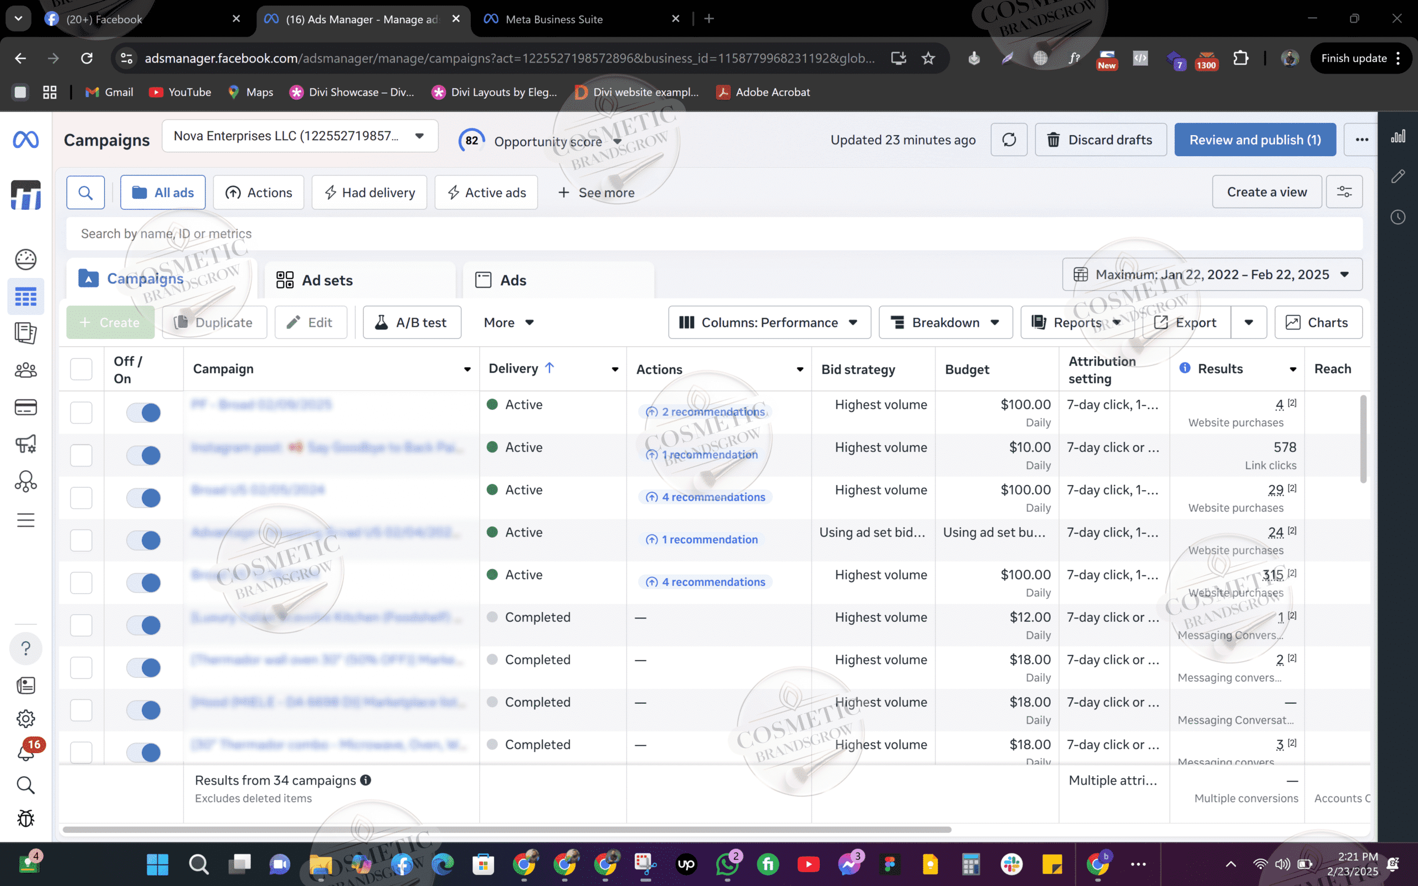Click the refresh data icon button

tap(1009, 140)
